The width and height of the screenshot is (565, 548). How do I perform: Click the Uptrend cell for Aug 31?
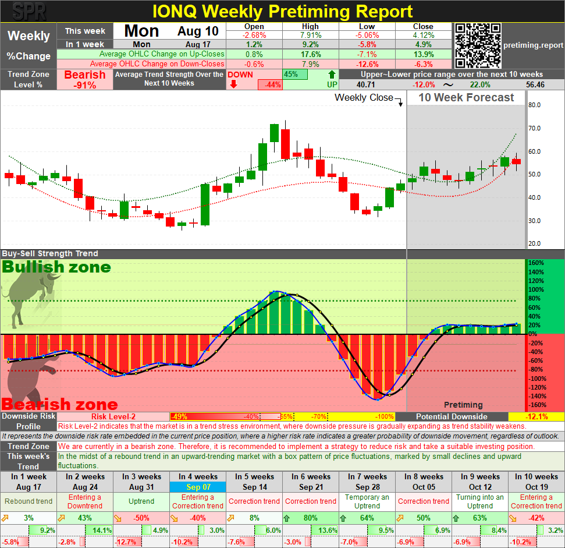[x=141, y=501]
